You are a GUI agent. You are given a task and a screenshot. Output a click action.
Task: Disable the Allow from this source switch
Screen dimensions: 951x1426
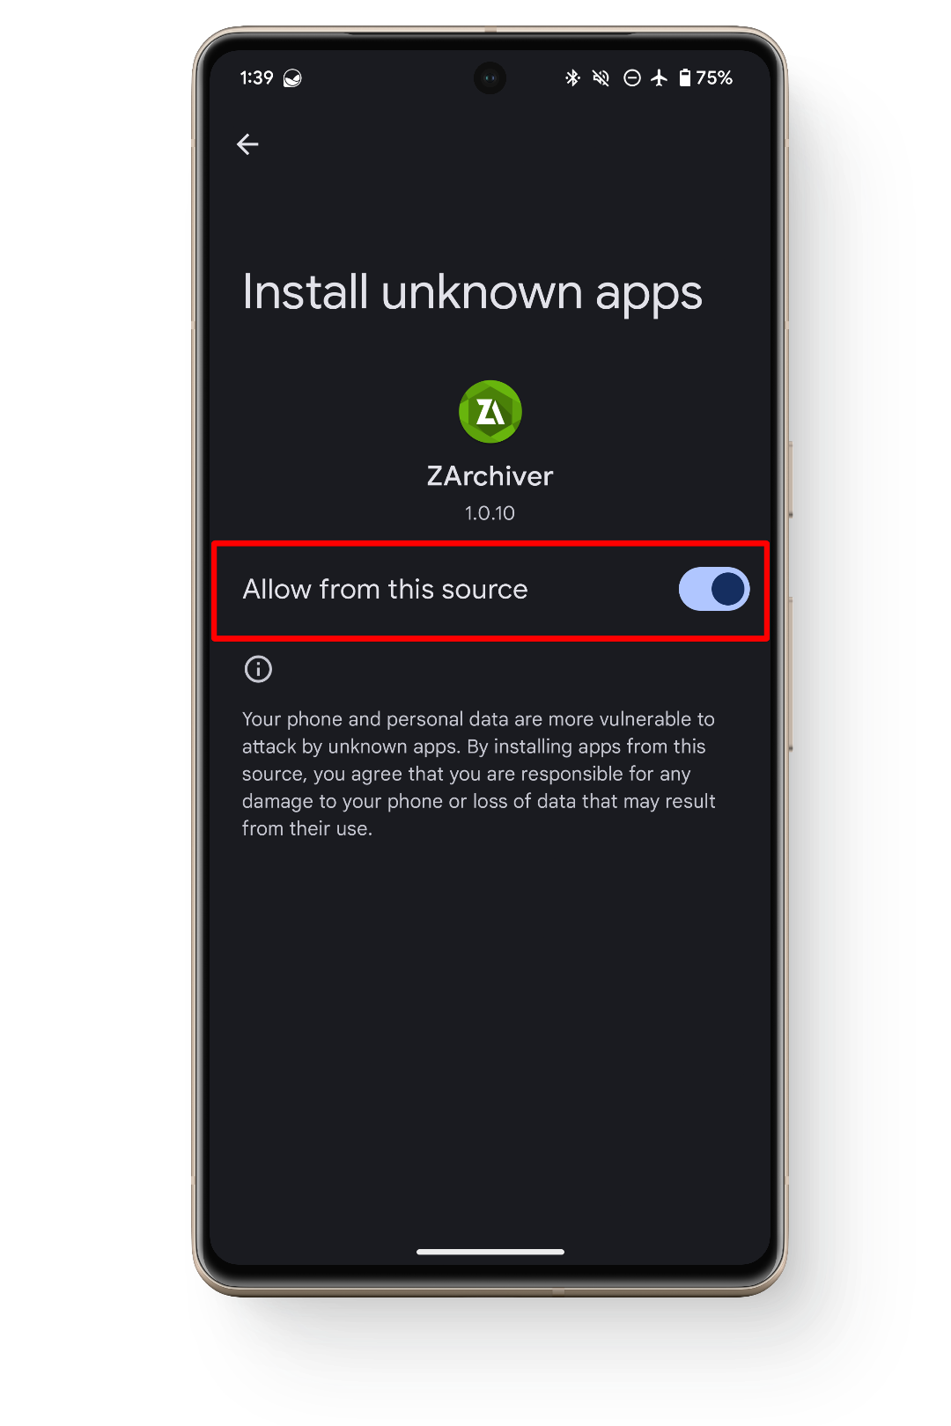713,589
